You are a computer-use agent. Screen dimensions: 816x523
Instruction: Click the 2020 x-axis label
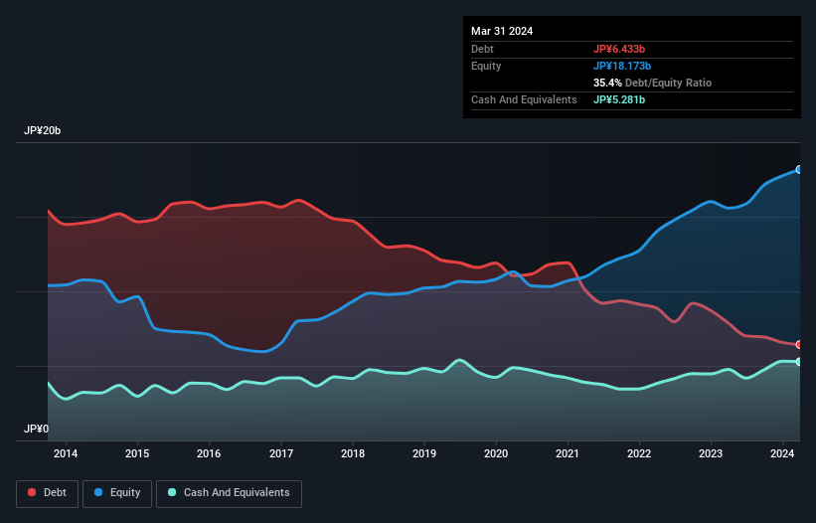[496, 453]
